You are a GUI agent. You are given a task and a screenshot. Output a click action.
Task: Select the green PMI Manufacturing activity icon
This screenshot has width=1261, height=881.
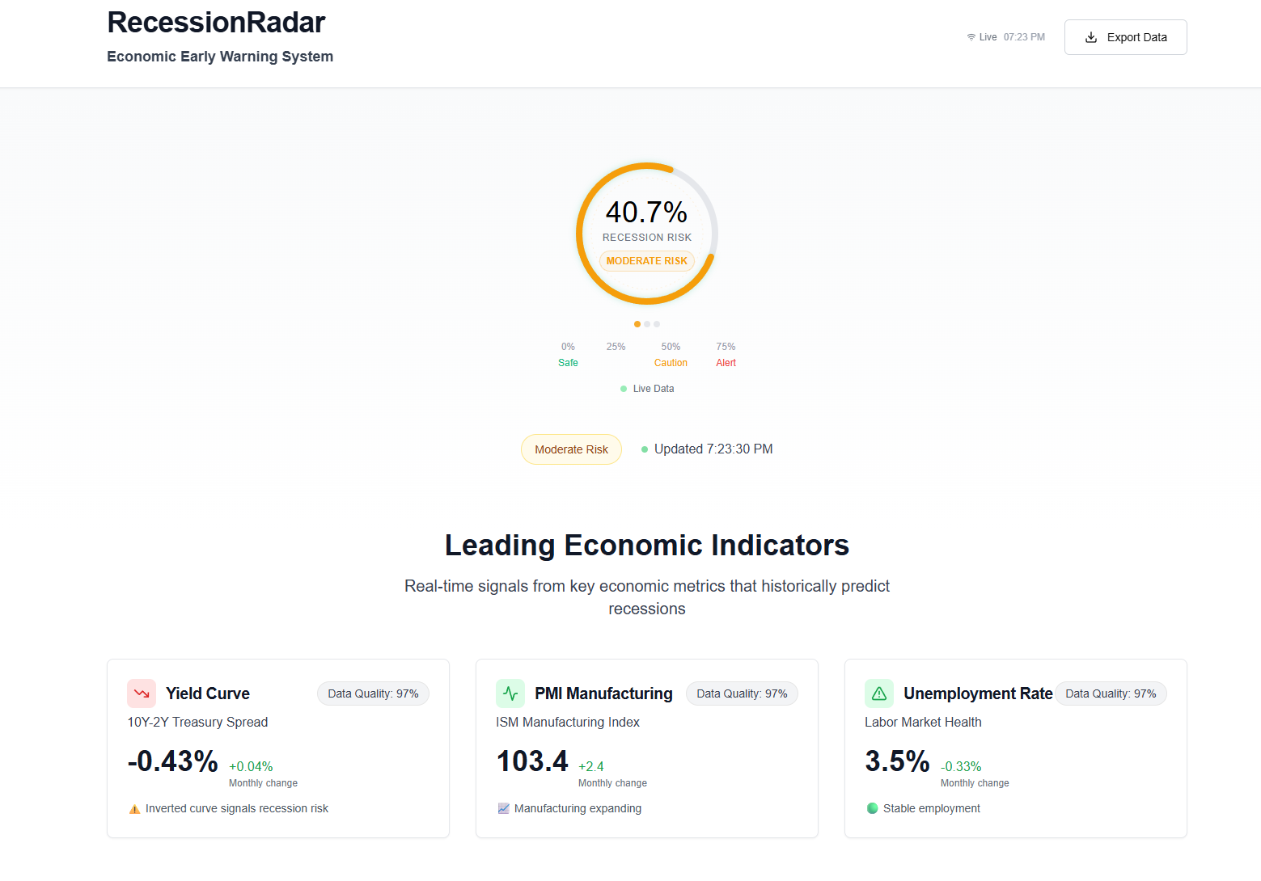pyautogui.click(x=510, y=693)
